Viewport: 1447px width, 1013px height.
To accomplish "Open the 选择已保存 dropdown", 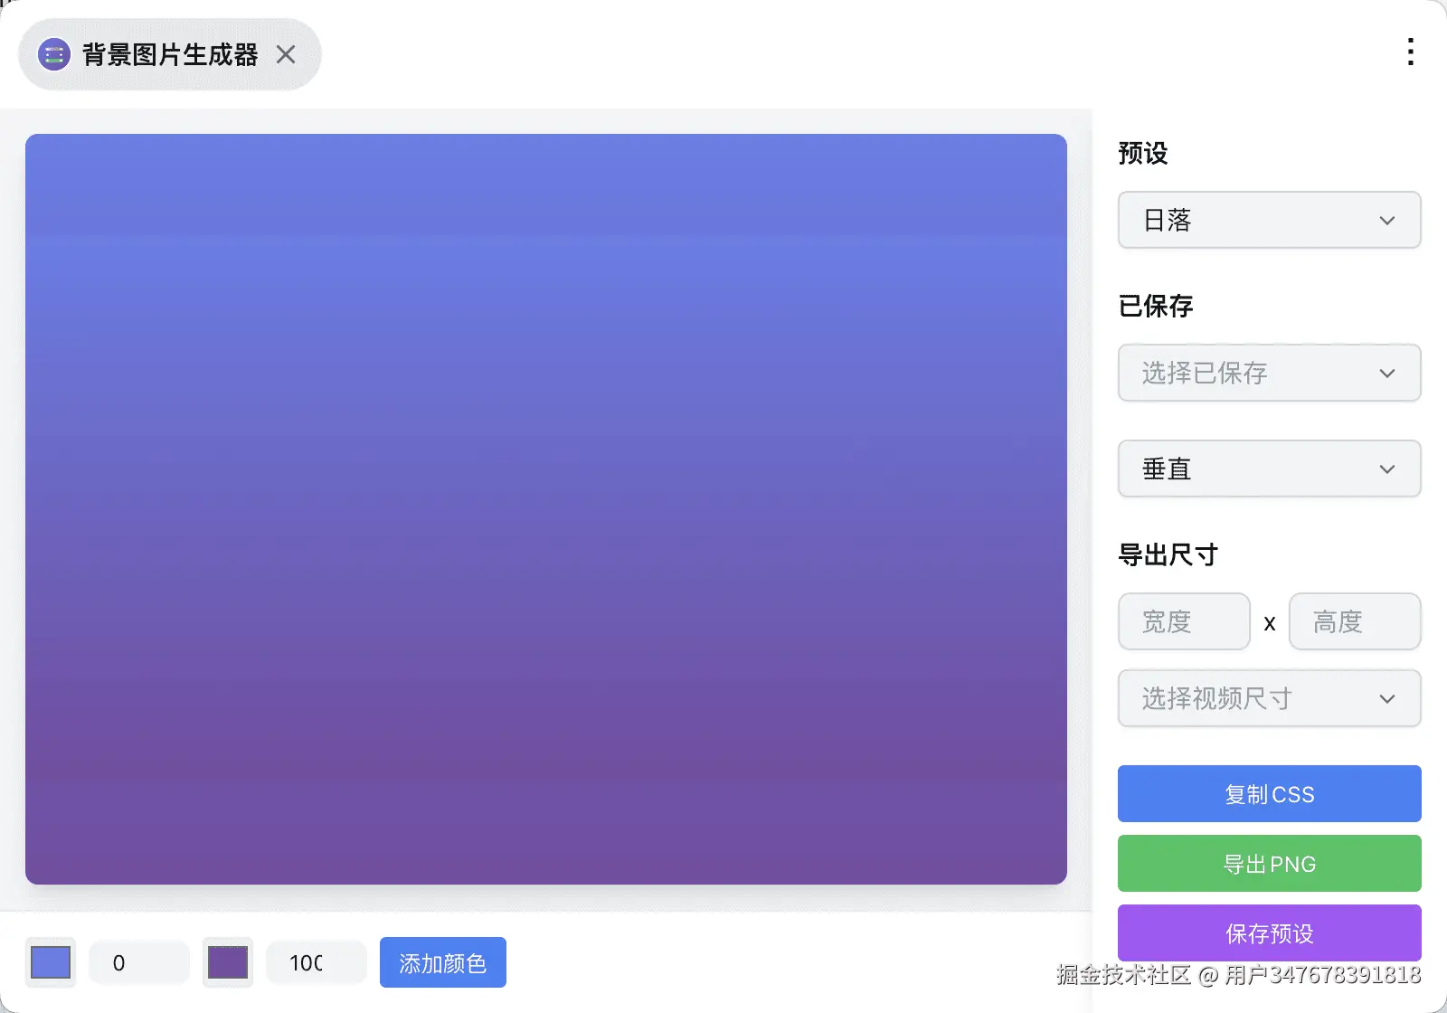I will [x=1269, y=373].
